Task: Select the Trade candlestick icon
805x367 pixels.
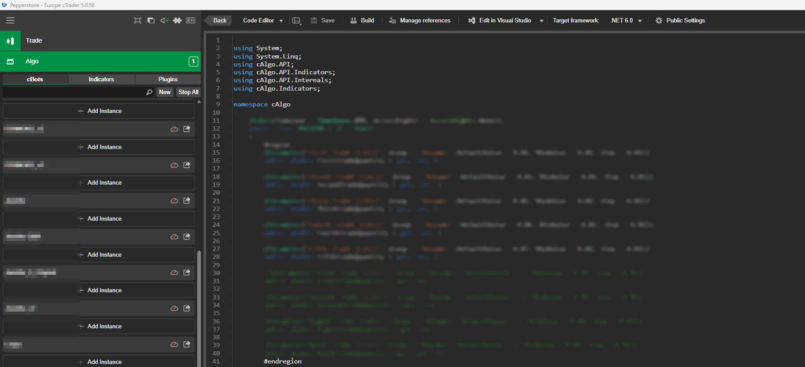Action: pyautogui.click(x=10, y=41)
